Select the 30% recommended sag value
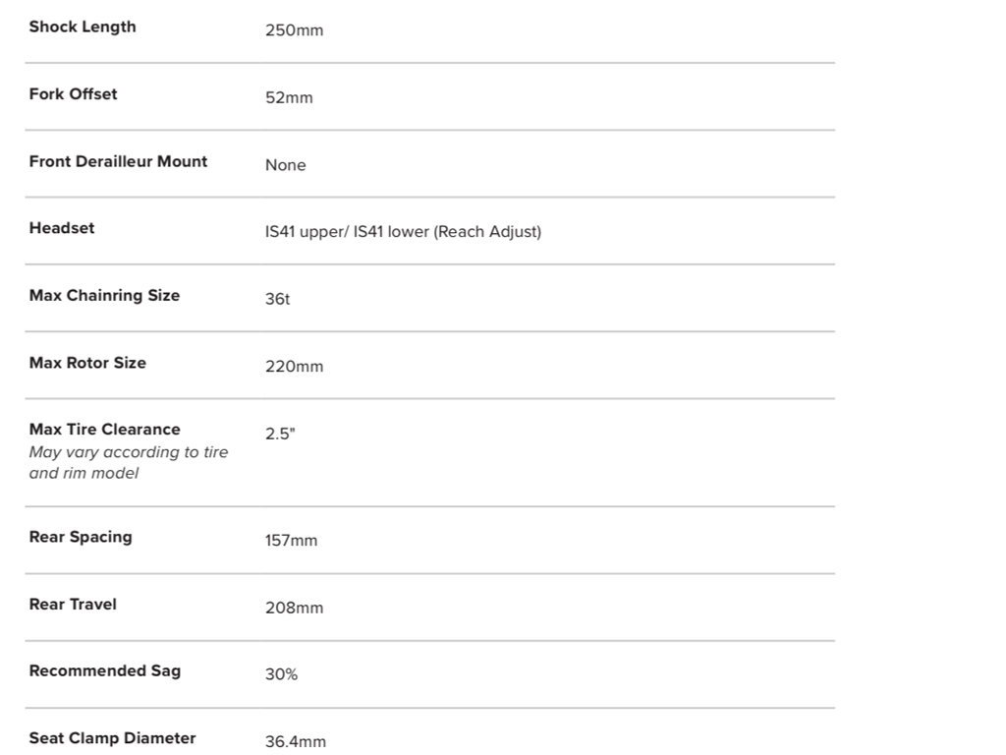Viewport: 1006px width, 755px height. 281,674
